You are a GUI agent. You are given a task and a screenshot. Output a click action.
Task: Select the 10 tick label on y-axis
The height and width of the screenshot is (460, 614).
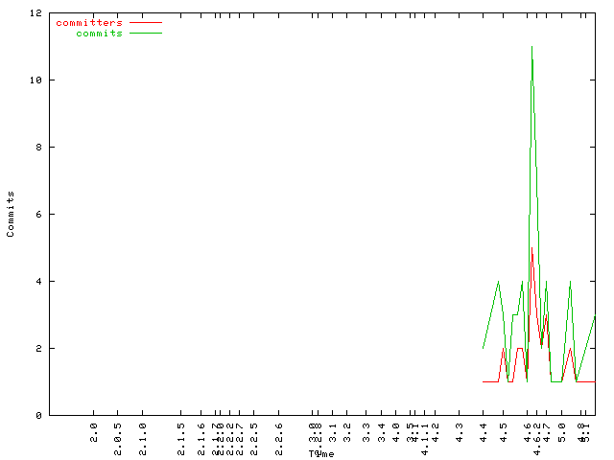click(35, 80)
